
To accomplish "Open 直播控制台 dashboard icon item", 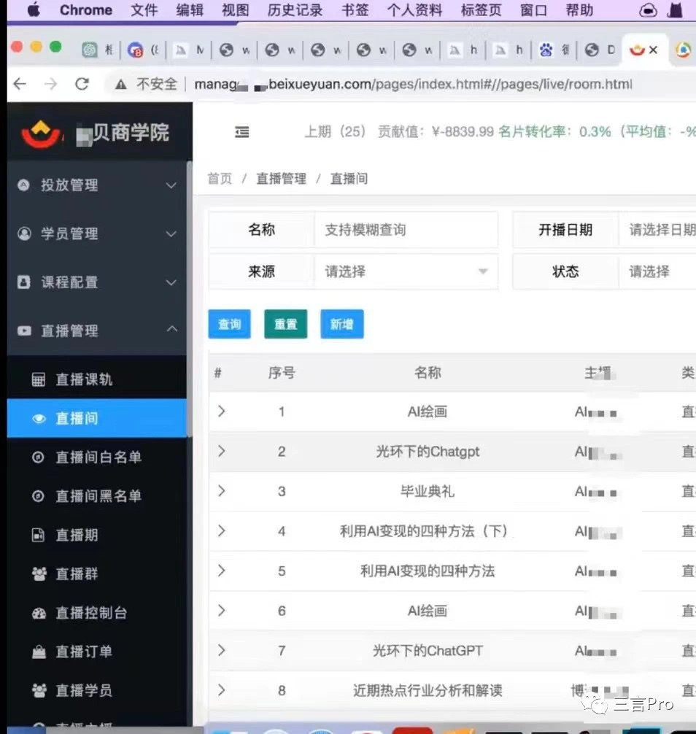I will pyautogui.click(x=90, y=613).
